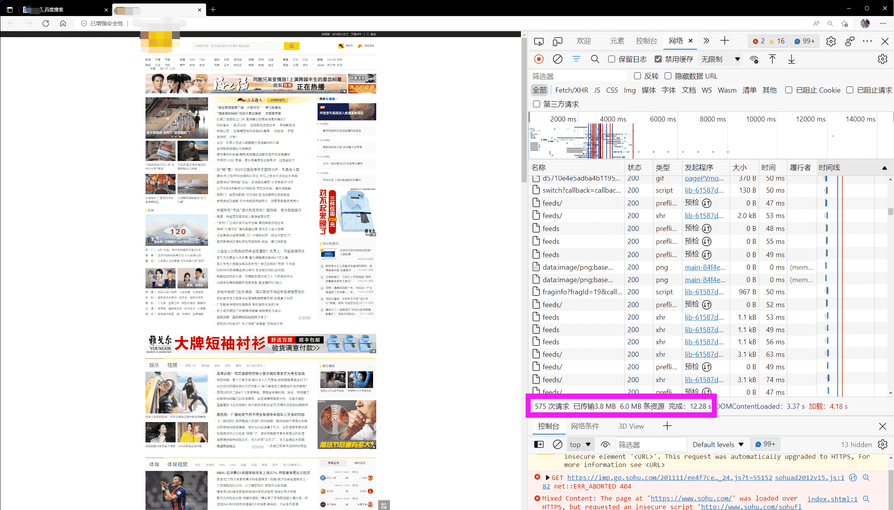
Task: Enable the 保留日志 checkbox
Action: tap(611, 59)
